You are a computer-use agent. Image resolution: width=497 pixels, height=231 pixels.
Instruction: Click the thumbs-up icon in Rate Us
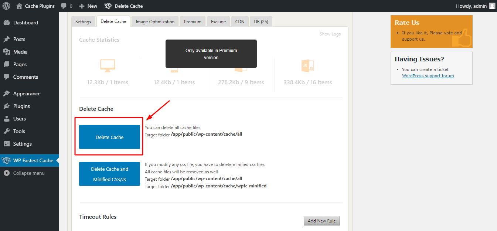[x=462, y=37]
